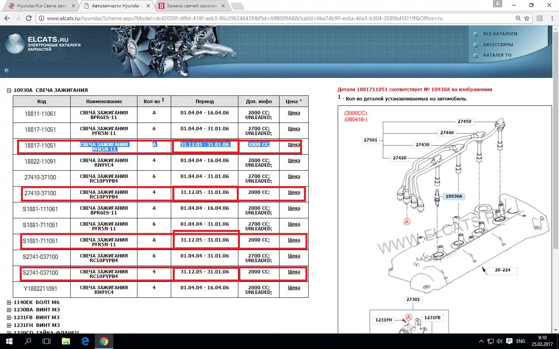Click the 27440 label on the diagram
This screenshot has width=559, height=349.
point(447,133)
